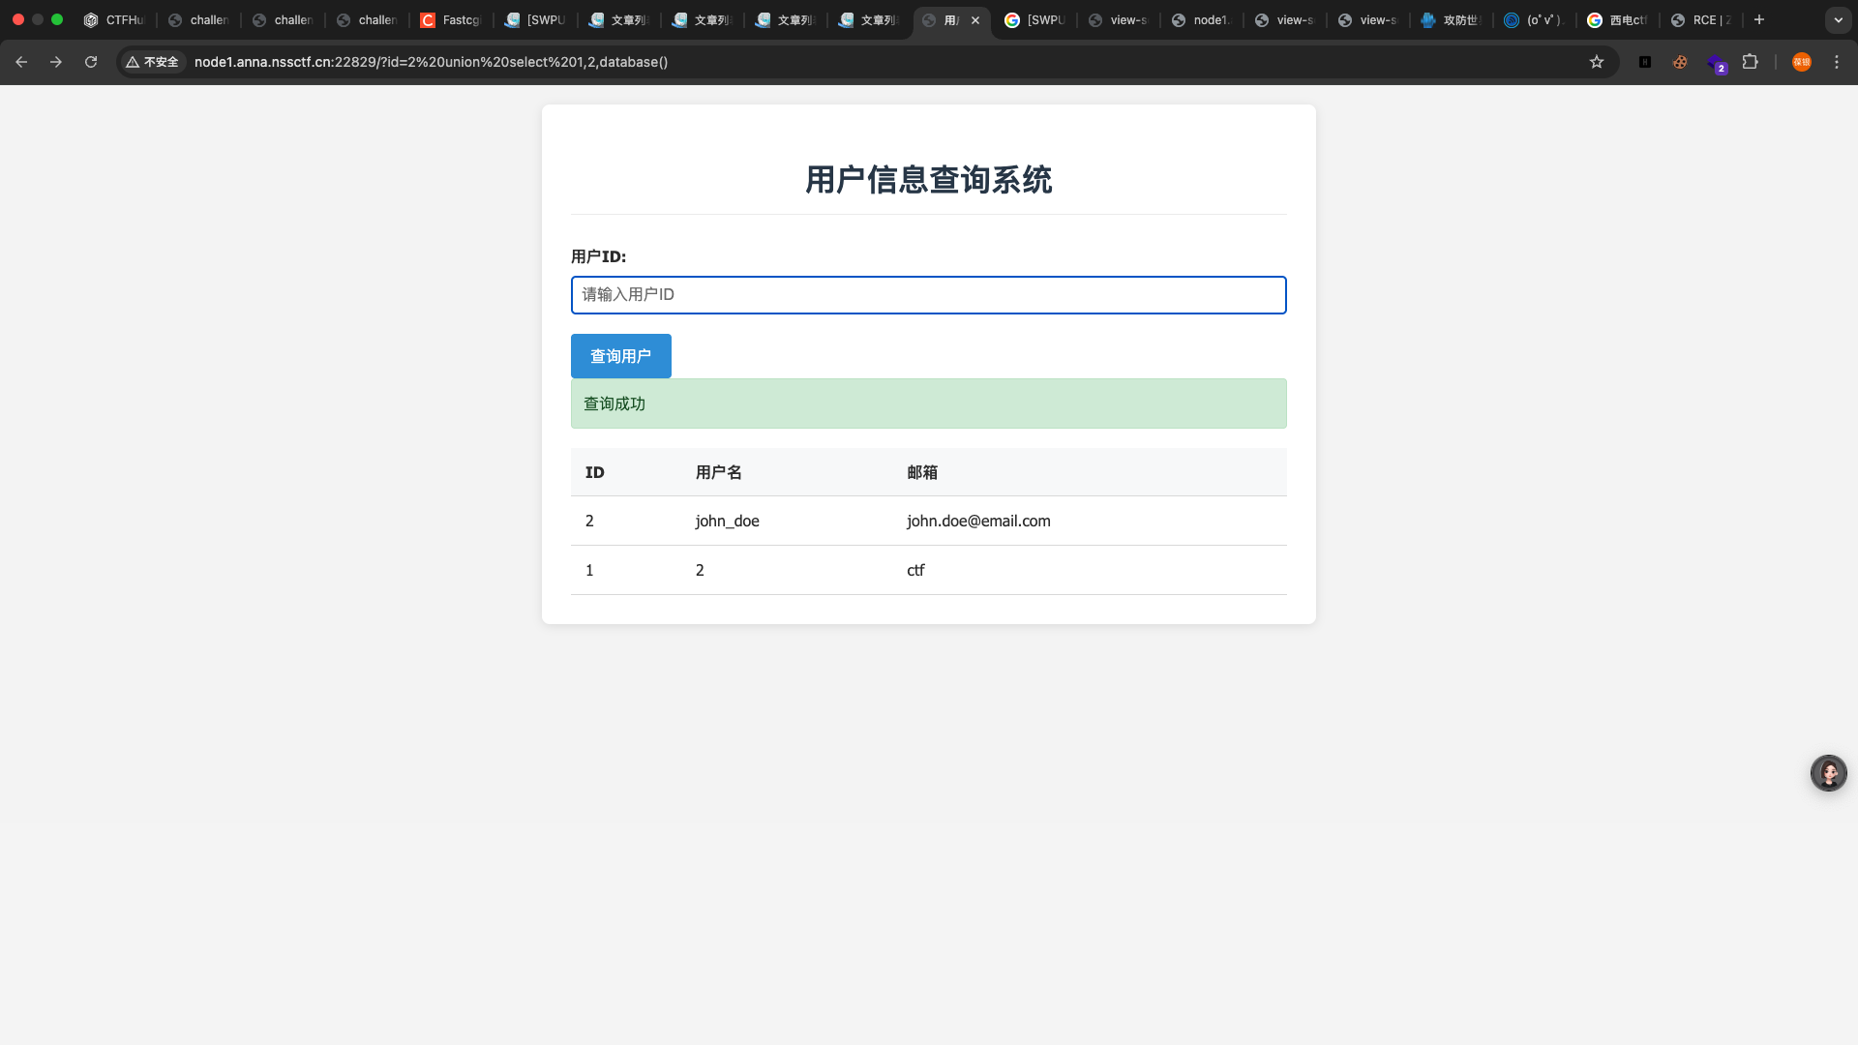Open the extensions puzzle icon
This screenshot has width=1858, height=1045.
click(1750, 62)
